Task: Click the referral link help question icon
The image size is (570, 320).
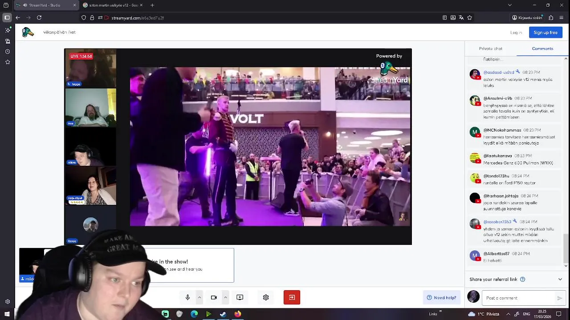Action: click(x=523, y=280)
